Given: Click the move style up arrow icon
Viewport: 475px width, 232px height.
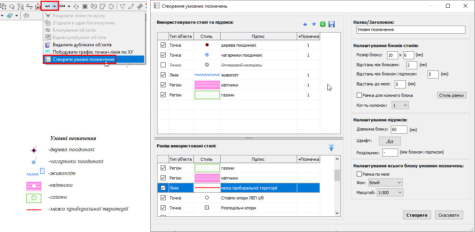Looking at the screenshot, I should tap(305, 24).
